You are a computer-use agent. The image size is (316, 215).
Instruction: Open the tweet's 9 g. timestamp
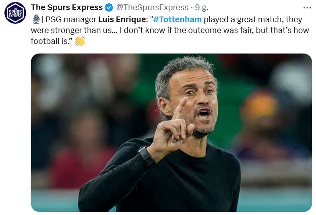coord(202,8)
